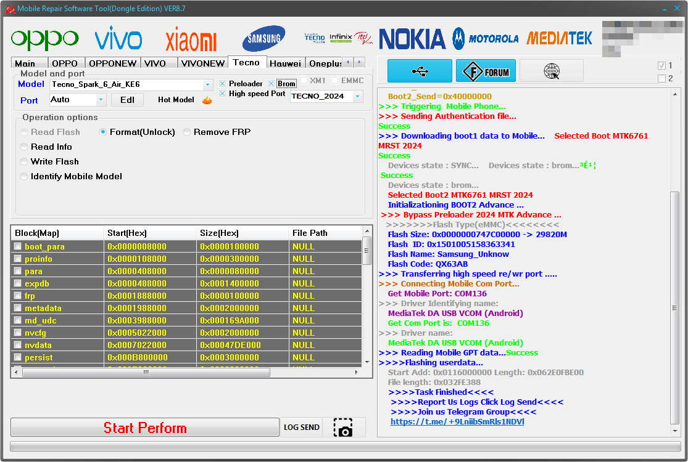Open the Model dropdown list

point(207,84)
